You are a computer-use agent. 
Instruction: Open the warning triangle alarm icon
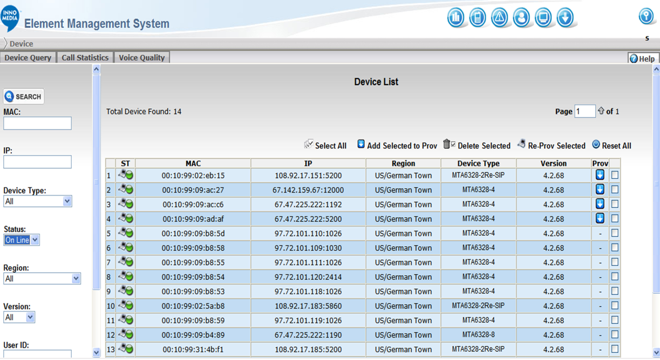coord(500,18)
